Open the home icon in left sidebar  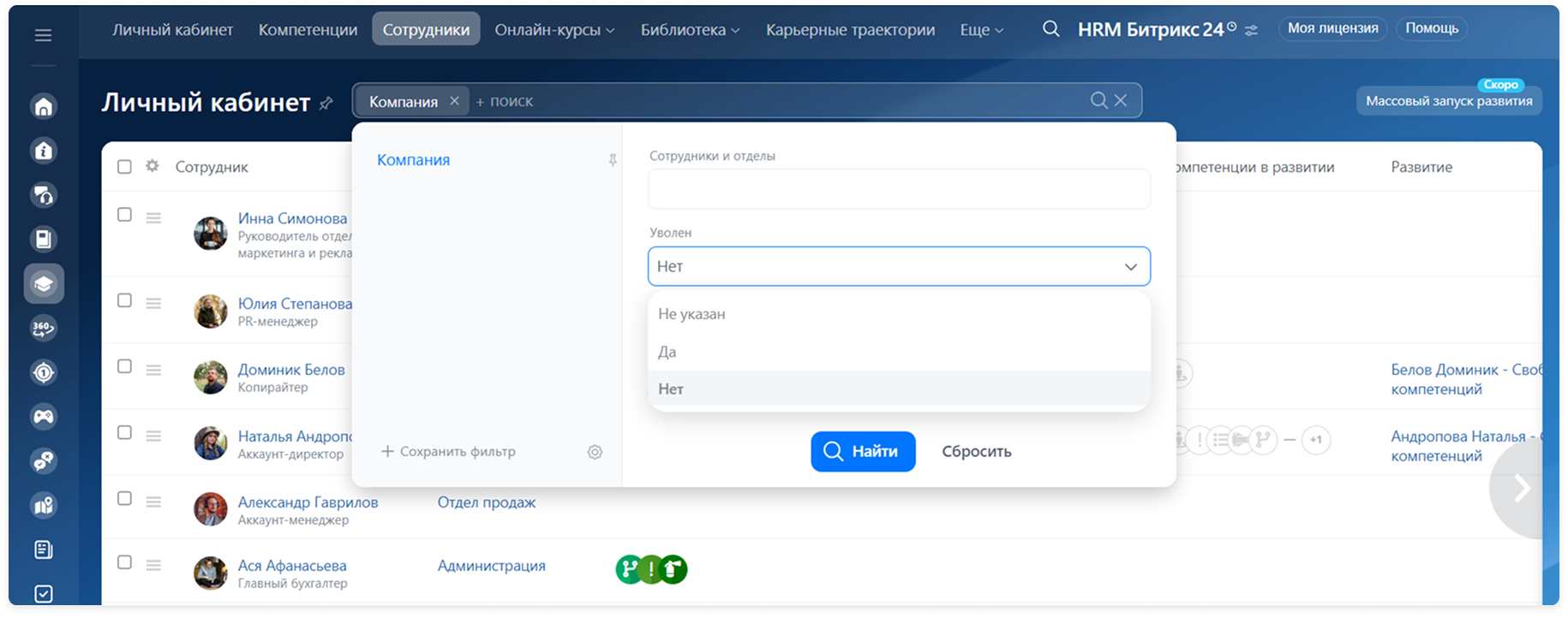click(44, 106)
